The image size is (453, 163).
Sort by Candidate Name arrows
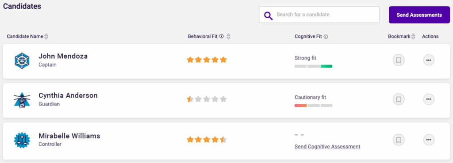click(46, 37)
